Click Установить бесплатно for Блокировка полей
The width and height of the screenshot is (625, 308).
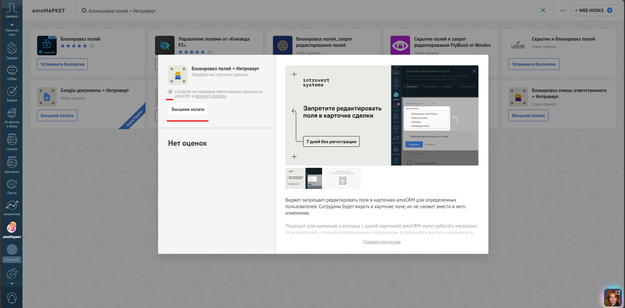63,64
